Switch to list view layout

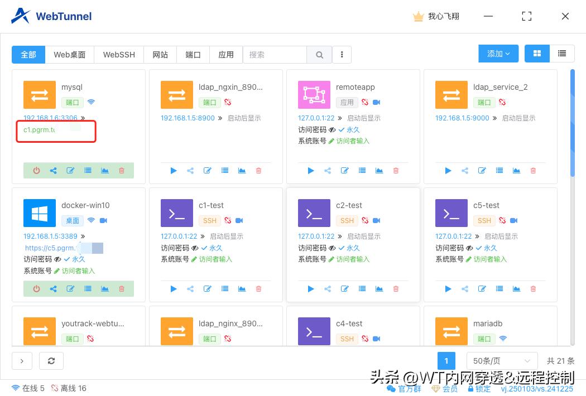tap(562, 53)
